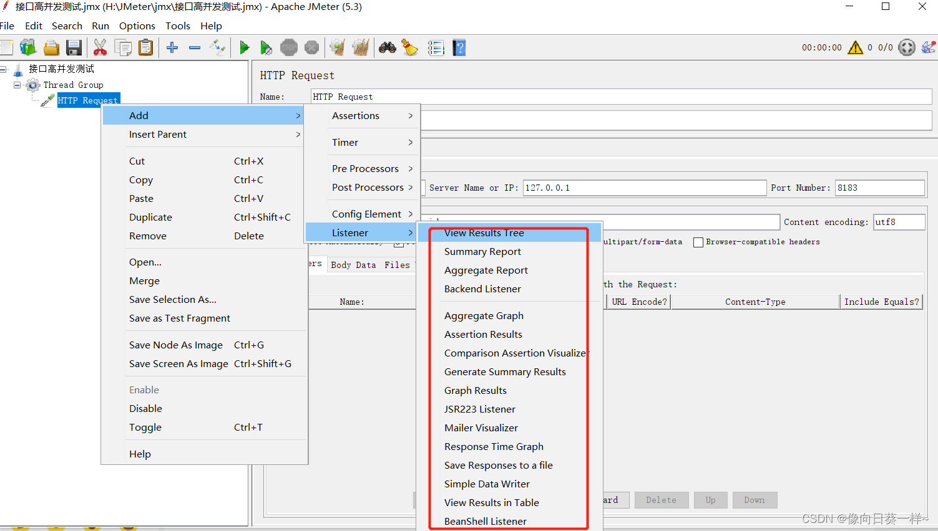938x531 pixels.
Task: Click the Name input field
Action: click(621, 97)
